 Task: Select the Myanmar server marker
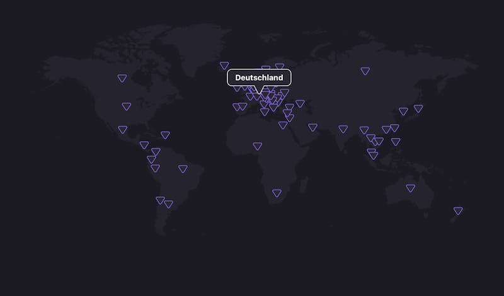click(x=364, y=130)
